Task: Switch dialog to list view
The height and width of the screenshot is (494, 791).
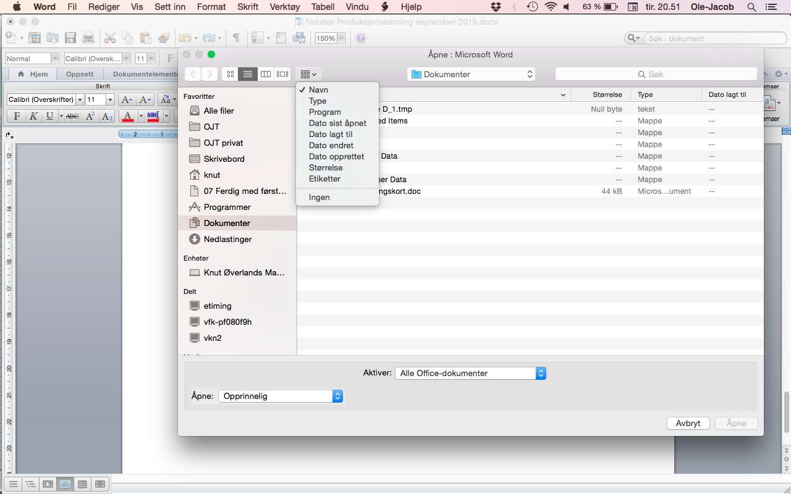Action: pyautogui.click(x=248, y=74)
